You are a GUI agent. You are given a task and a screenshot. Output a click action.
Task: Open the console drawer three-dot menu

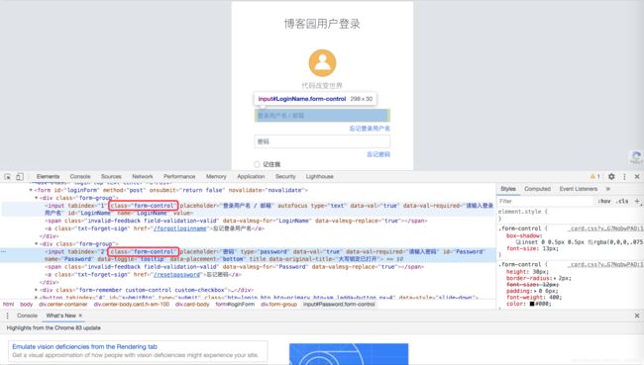coord(7,316)
